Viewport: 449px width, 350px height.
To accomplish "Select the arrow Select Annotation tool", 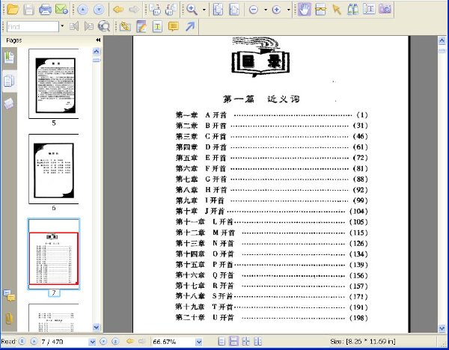I will coord(337,10).
